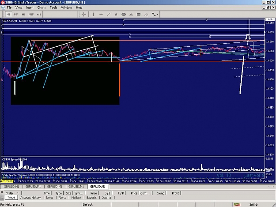This screenshot has height=207, width=276.
Task: Open the Help menu
Action: (79, 8)
